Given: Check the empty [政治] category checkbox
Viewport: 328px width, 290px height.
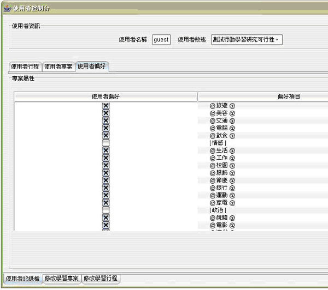Looking at the screenshot, I should pos(106,210).
